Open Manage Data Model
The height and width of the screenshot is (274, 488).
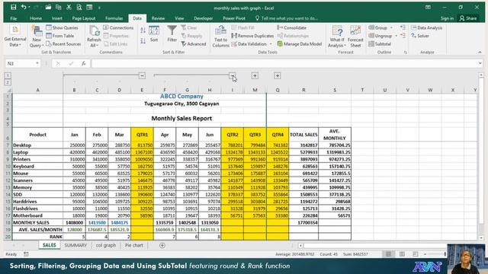point(300,44)
